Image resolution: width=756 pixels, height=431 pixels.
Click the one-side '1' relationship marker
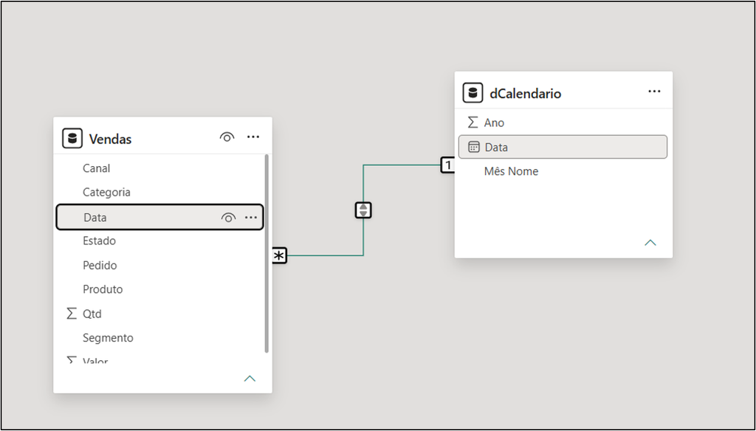[x=448, y=165]
